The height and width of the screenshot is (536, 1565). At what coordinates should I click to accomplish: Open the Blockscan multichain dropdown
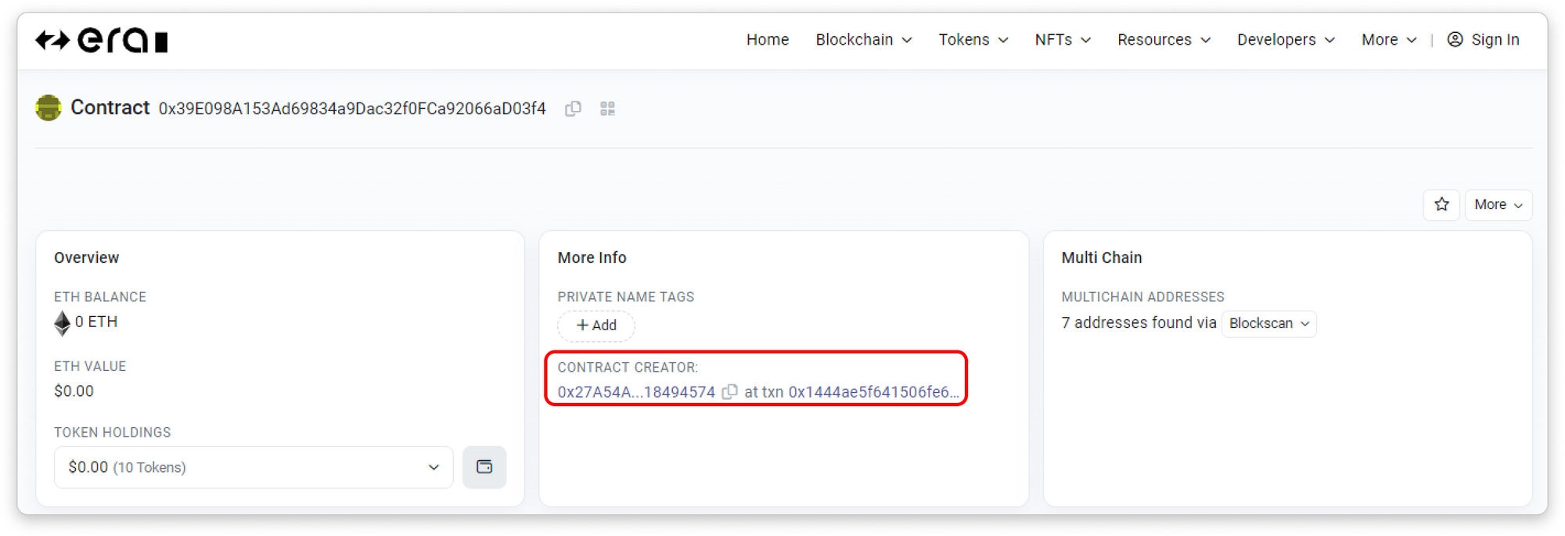click(x=1268, y=324)
